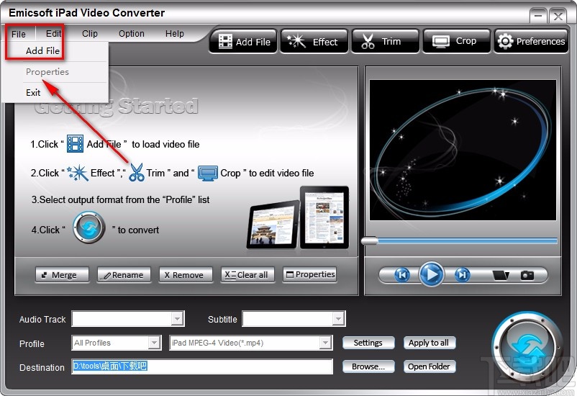Viewport: 577px width, 396px height.
Task: Click the Rename button
Action: tap(124, 275)
